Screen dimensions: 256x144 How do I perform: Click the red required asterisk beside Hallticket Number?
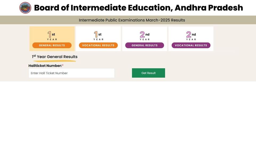[63, 65]
